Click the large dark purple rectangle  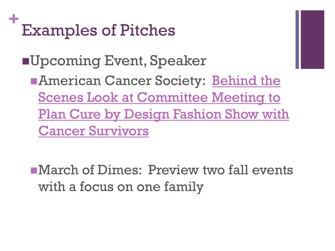(312, 40)
